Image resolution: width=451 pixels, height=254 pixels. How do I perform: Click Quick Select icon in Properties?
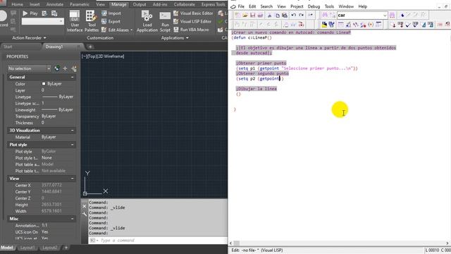pos(74,68)
